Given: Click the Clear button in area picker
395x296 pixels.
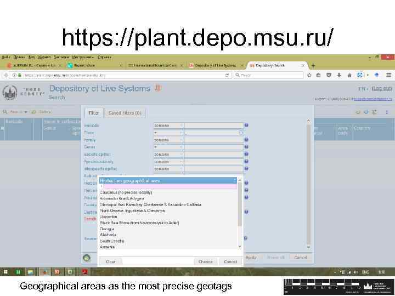Looking at the screenshot, I should tap(111, 262).
